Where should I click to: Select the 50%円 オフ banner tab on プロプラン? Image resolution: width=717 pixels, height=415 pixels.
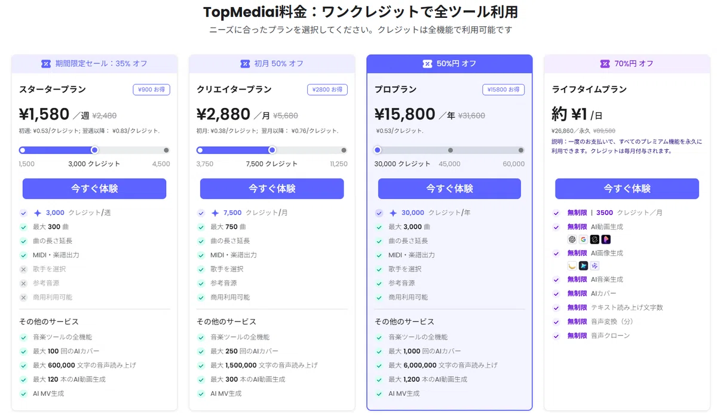[449, 64]
